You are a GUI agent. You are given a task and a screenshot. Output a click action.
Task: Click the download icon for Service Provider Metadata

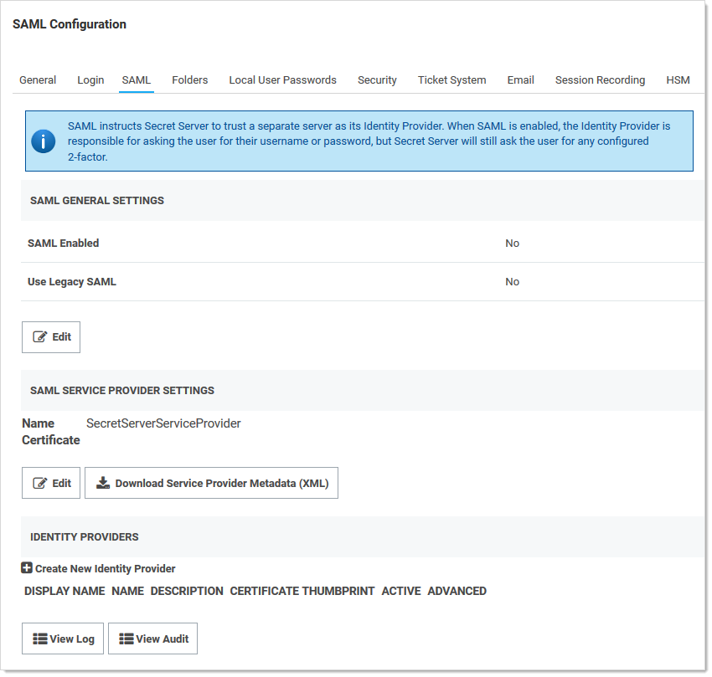click(103, 483)
